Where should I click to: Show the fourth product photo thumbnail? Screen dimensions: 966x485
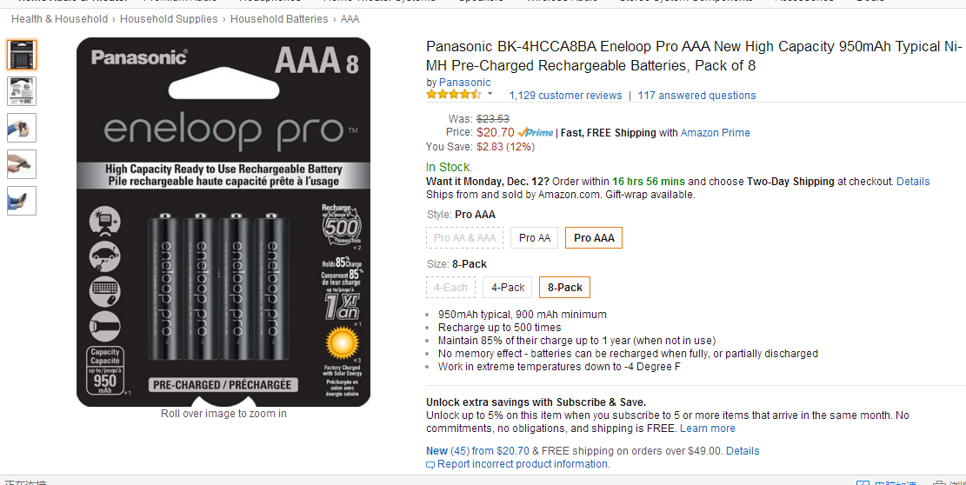(x=22, y=164)
